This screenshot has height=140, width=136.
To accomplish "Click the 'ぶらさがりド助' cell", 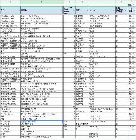I will point(42,124).
